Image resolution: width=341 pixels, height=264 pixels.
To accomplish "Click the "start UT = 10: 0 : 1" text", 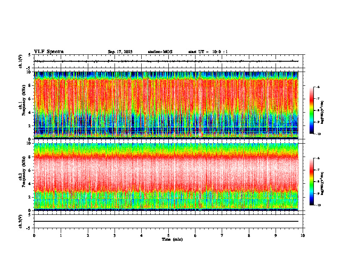I will (208, 52).
